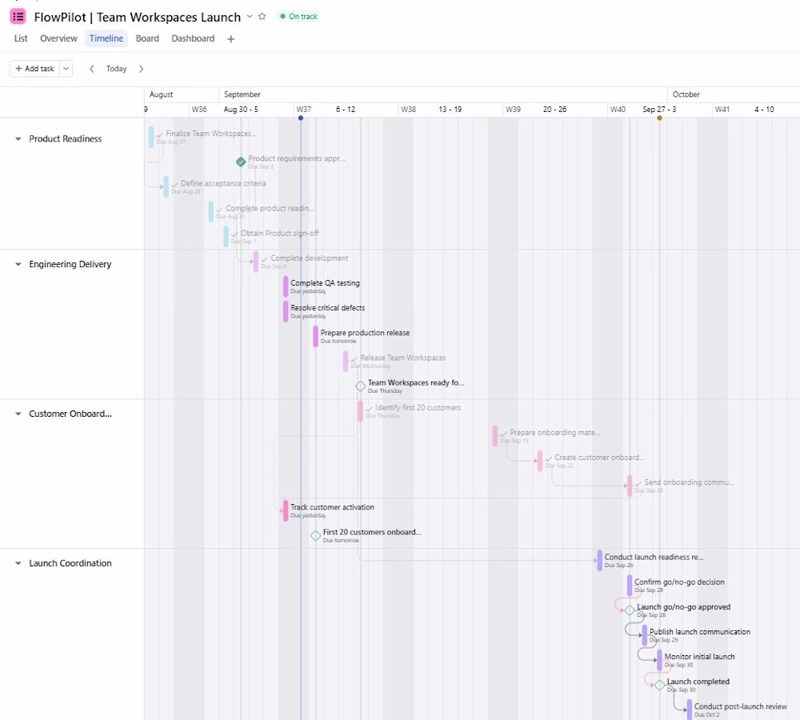Select the Resolve critical defects task bar
The image size is (800, 720).
286,311
